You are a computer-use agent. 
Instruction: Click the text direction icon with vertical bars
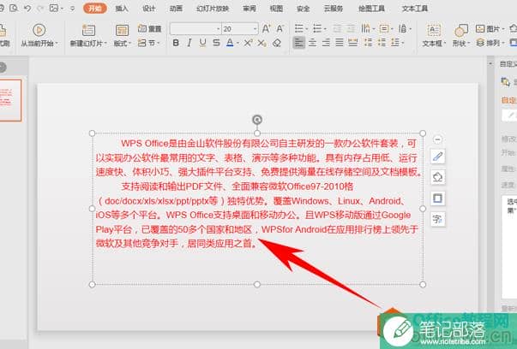[365, 28]
